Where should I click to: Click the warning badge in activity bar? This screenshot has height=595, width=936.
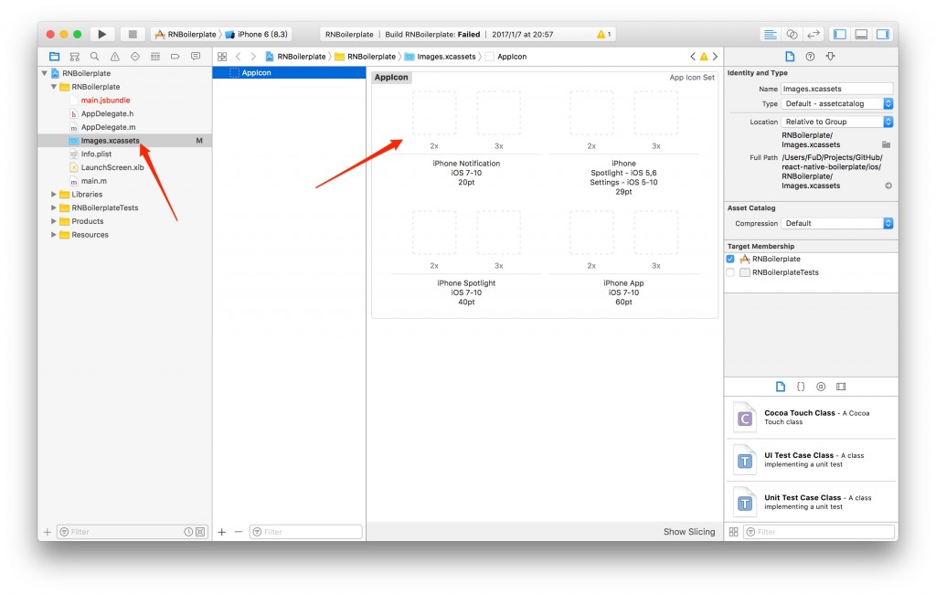603,34
